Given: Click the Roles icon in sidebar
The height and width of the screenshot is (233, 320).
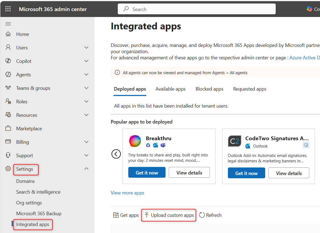Looking at the screenshot, I should (8, 101).
